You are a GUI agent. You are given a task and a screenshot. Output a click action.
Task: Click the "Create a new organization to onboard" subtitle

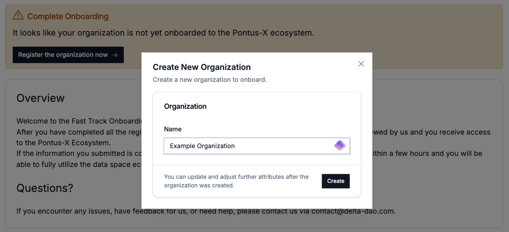coord(209,79)
